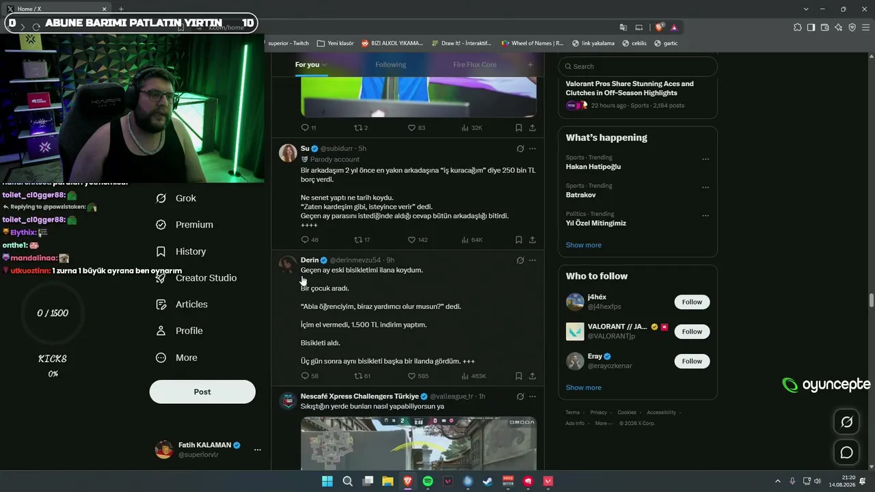Switch to the Fire Flux Core tab

[x=474, y=65]
